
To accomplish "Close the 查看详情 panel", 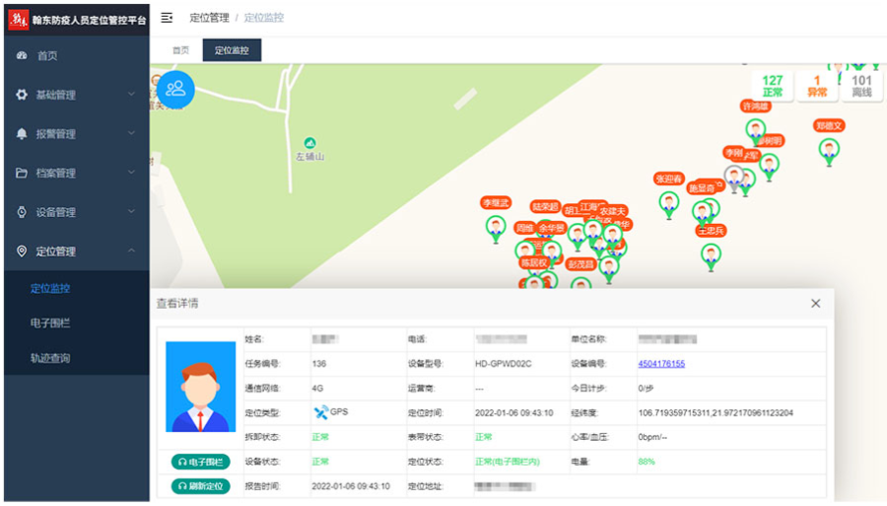I will coord(815,304).
